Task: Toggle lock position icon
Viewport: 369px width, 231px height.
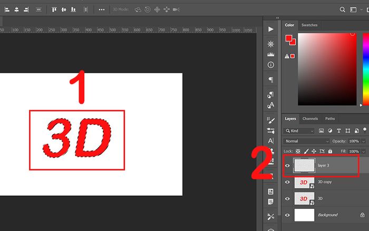Action: pyautogui.click(x=314, y=151)
